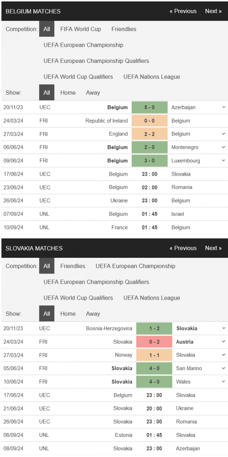The width and height of the screenshot is (228, 457).
Task: Select Friendlies filter in Slovakia matches
Action: 73,266
